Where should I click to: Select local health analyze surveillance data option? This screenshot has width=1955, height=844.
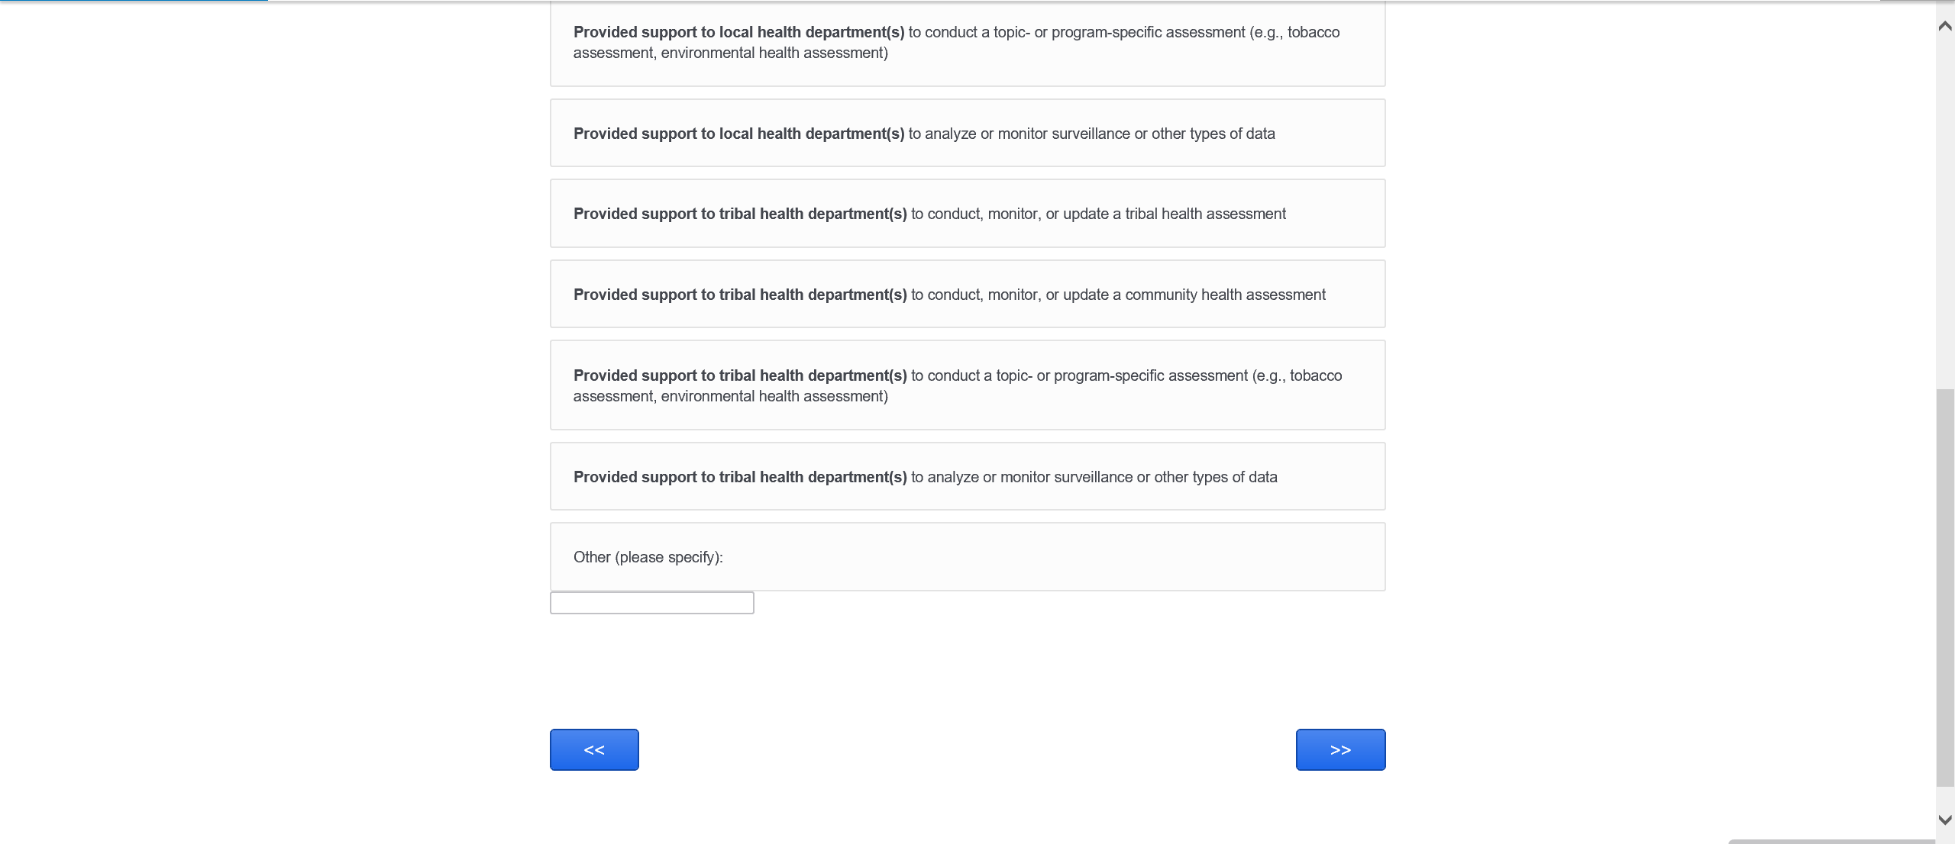[967, 134]
